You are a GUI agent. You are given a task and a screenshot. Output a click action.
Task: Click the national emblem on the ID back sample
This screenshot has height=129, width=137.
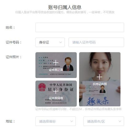42,87
